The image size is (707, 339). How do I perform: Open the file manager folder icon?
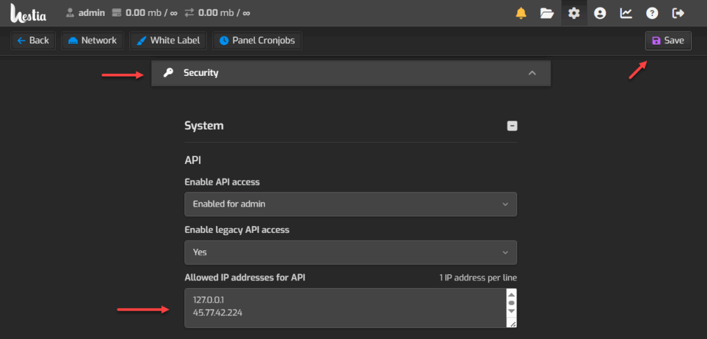(547, 13)
